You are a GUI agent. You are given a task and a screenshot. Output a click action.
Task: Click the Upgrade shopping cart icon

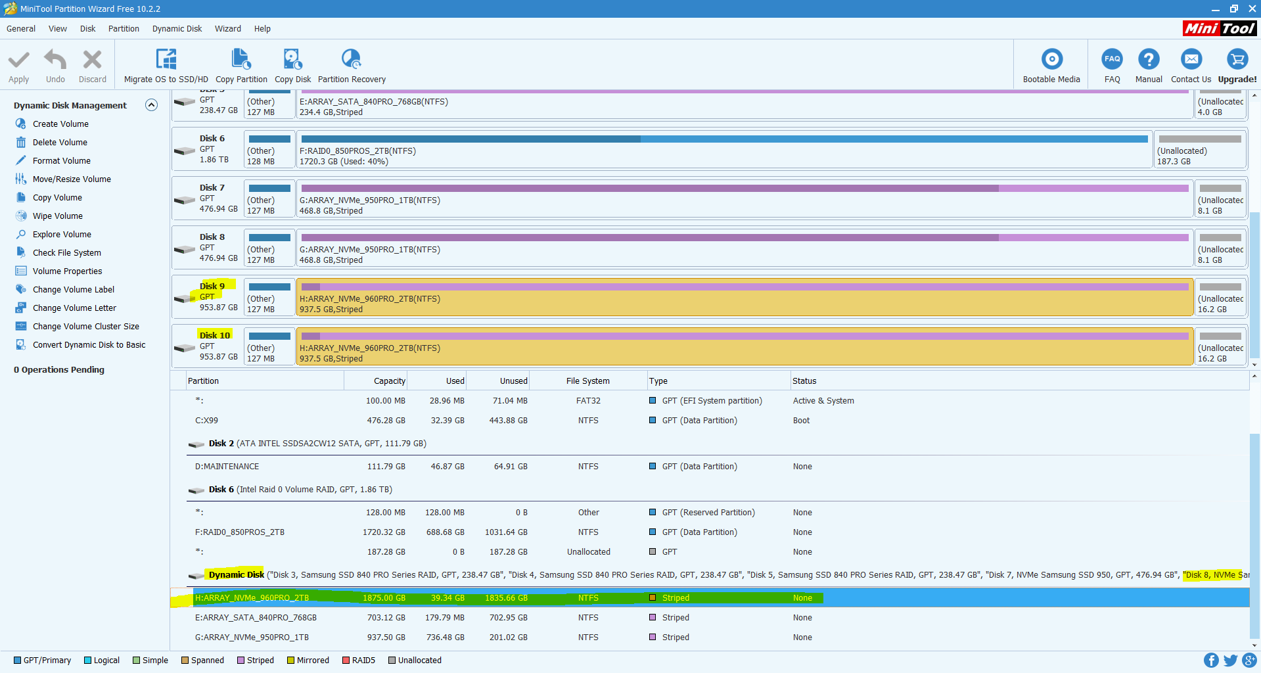point(1237,59)
